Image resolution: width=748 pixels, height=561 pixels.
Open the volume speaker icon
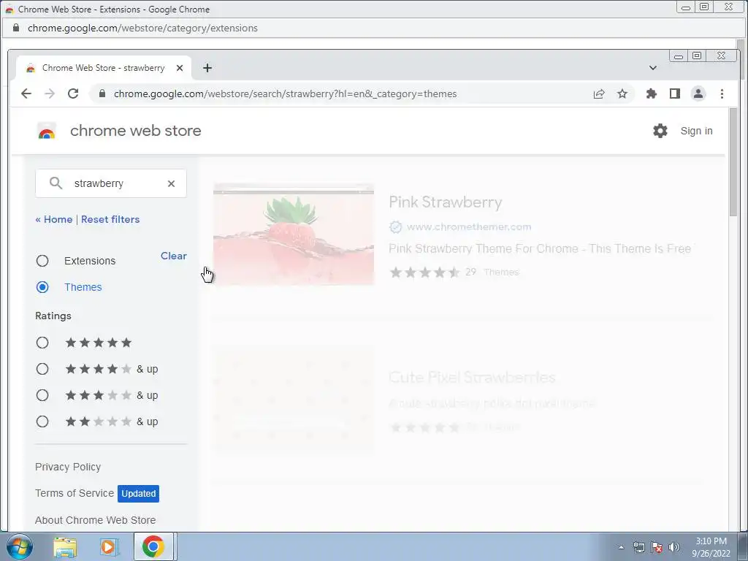(x=674, y=547)
